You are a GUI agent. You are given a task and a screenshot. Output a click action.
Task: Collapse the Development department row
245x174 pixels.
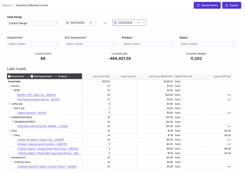[10, 158]
